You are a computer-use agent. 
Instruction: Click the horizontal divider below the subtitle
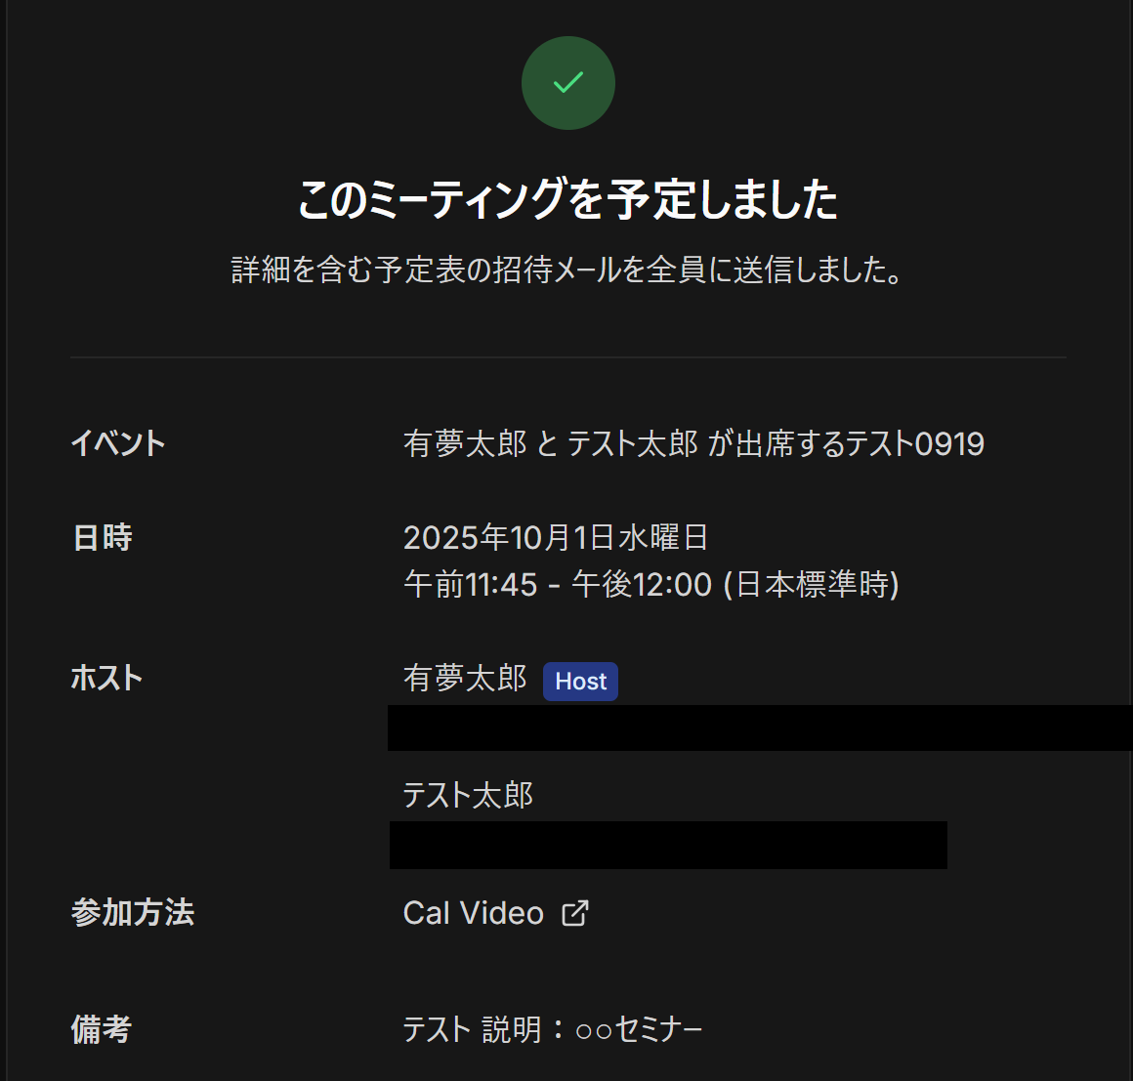point(567,357)
